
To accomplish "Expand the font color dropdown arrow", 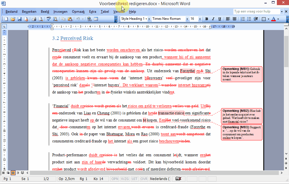I will click(278, 19).
